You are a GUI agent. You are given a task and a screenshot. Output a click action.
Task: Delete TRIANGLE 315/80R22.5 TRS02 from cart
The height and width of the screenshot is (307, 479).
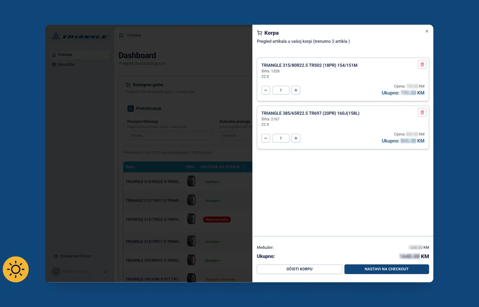click(422, 64)
